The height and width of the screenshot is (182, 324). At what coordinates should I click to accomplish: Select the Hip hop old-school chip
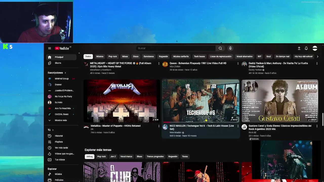[303, 57]
